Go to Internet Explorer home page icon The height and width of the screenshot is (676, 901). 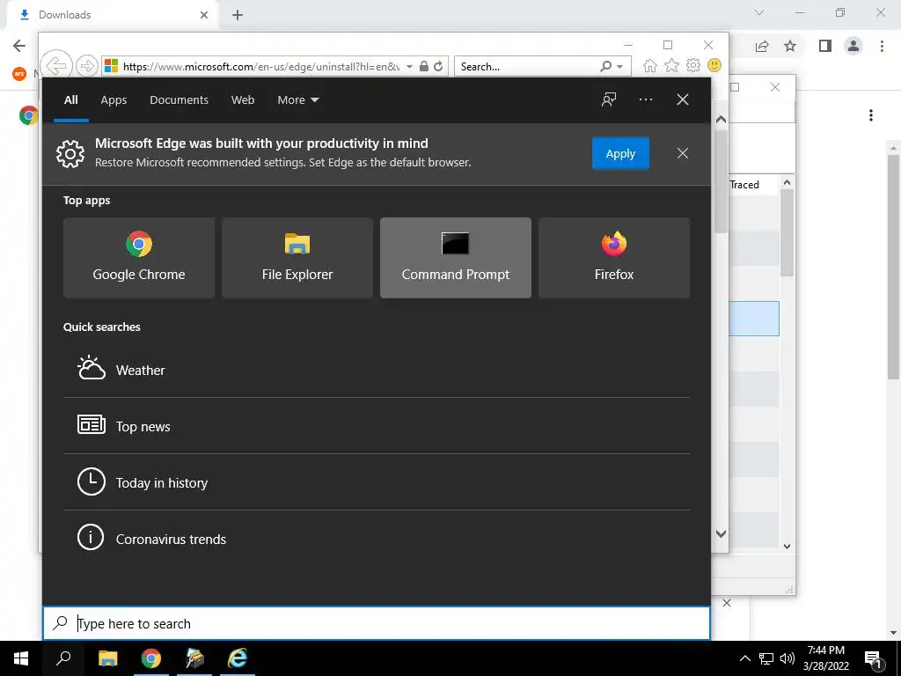coord(650,65)
